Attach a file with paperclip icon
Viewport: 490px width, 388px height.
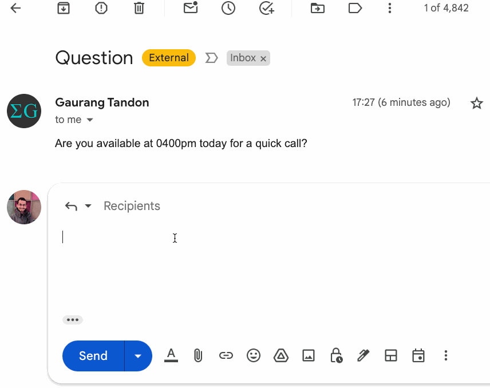pyautogui.click(x=198, y=355)
